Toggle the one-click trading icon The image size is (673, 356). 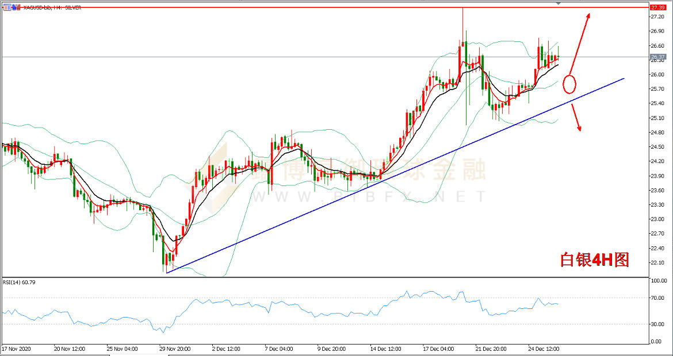(16, 7)
